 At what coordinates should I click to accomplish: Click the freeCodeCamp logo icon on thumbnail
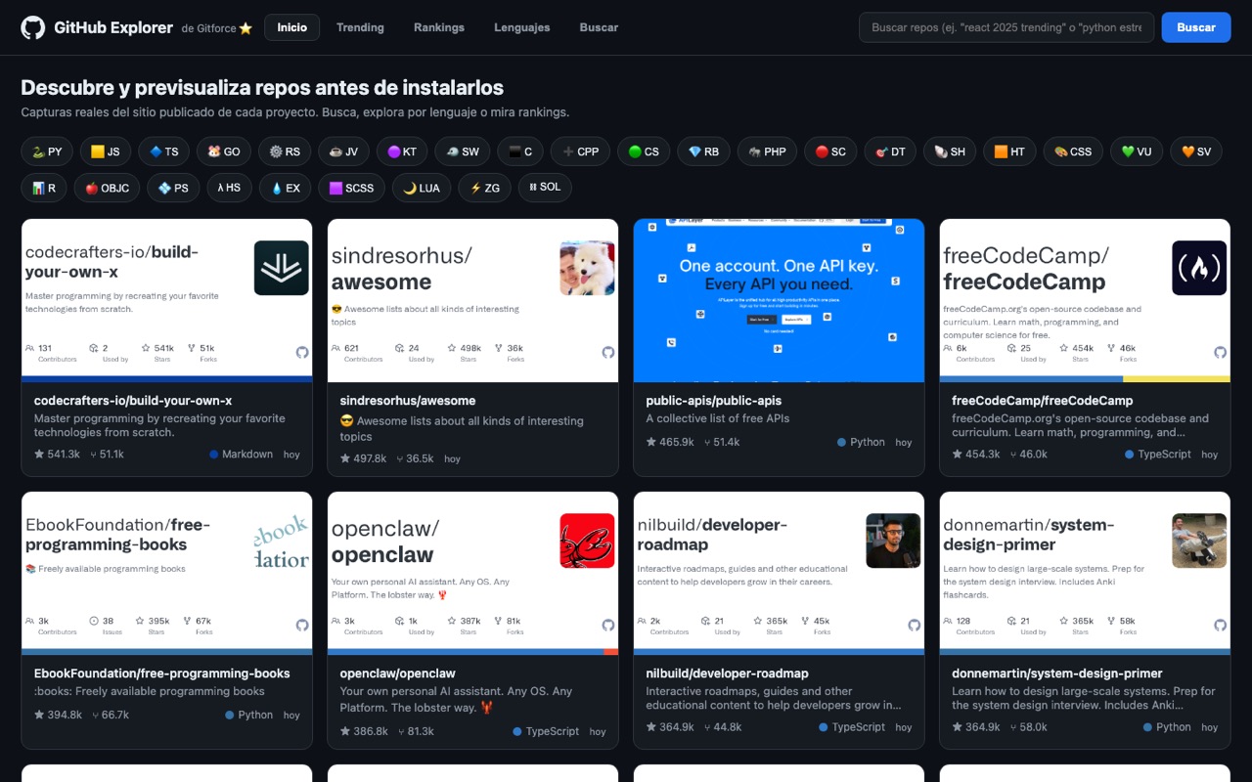1199,268
